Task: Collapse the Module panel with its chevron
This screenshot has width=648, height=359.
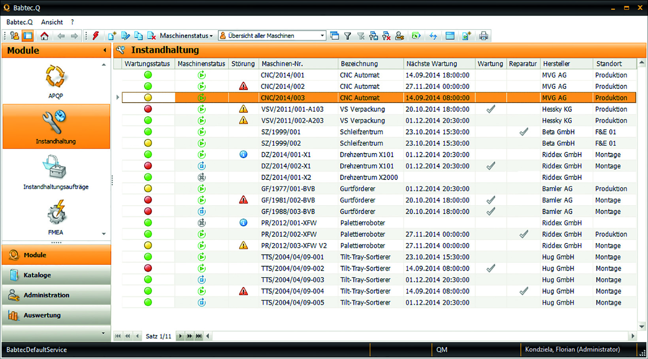Action: [x=104, y=50]
